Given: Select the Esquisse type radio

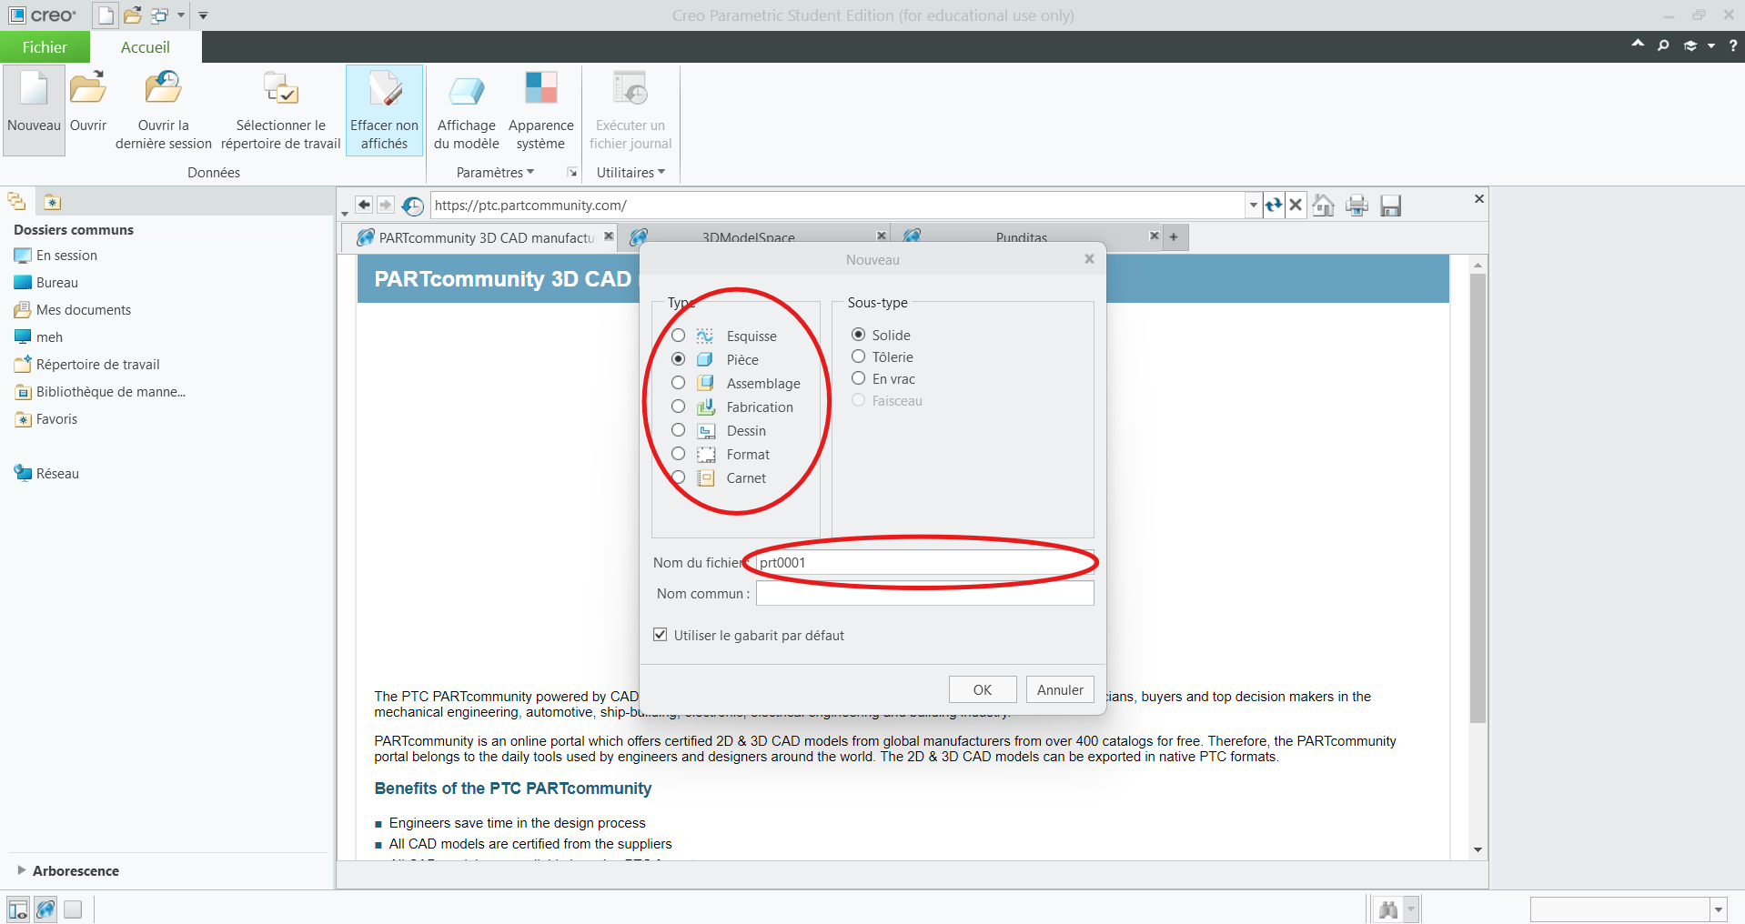Looking at the screenshot, I should (678, 336).
